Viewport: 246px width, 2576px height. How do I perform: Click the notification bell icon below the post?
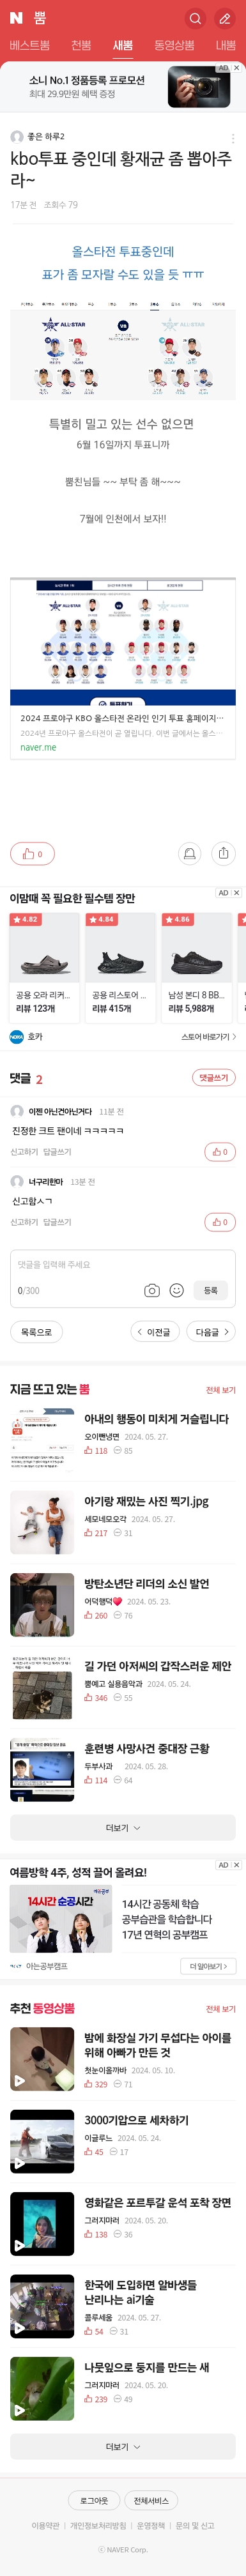pyautogui.click(x=189, y=853)
